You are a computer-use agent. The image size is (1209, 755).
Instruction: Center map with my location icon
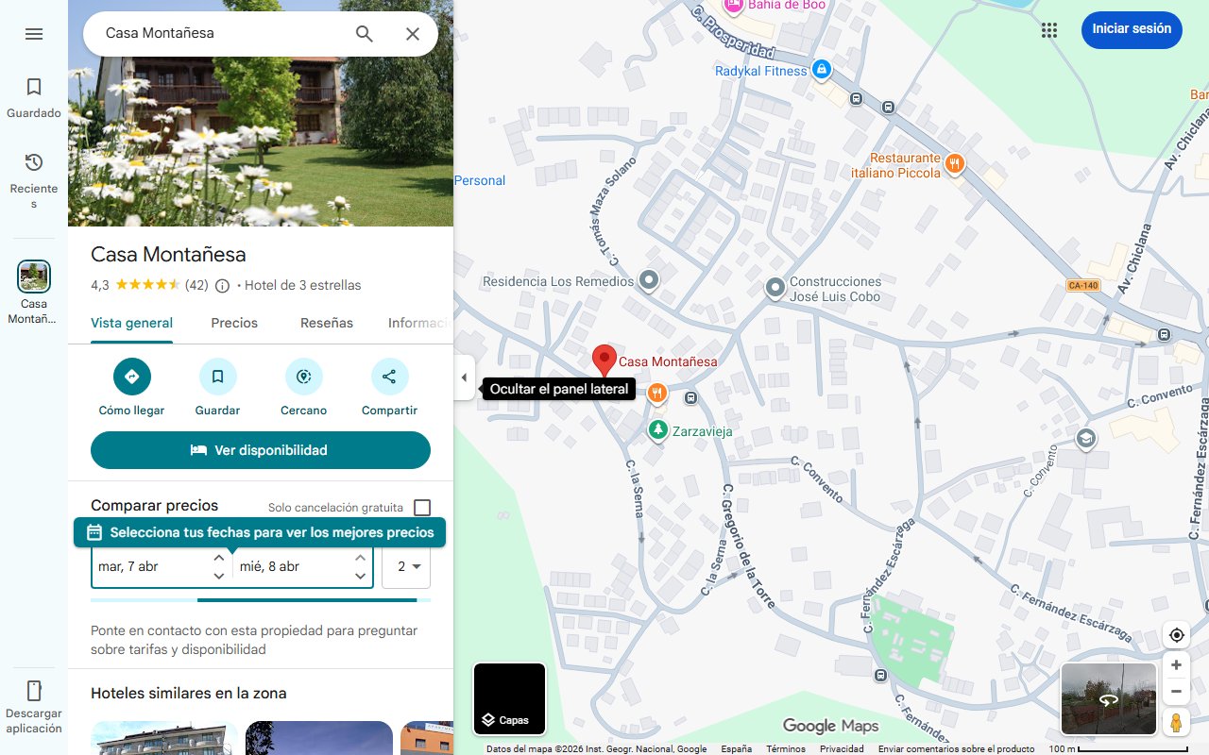1176,634
